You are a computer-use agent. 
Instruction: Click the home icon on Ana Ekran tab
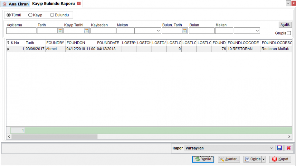tap(5, 4)
